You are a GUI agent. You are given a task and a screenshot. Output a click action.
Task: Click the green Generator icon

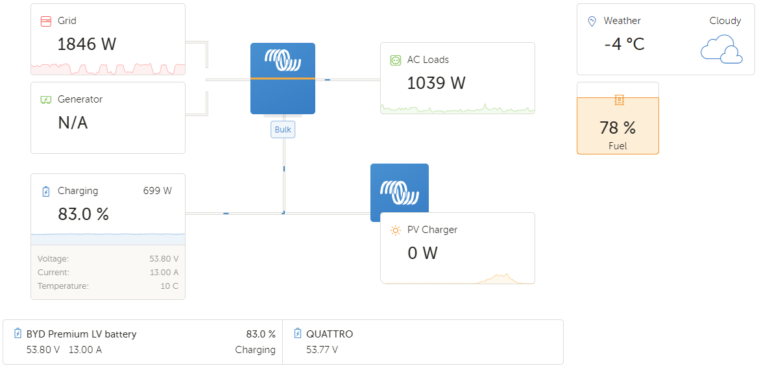click(x=45, y=100)
